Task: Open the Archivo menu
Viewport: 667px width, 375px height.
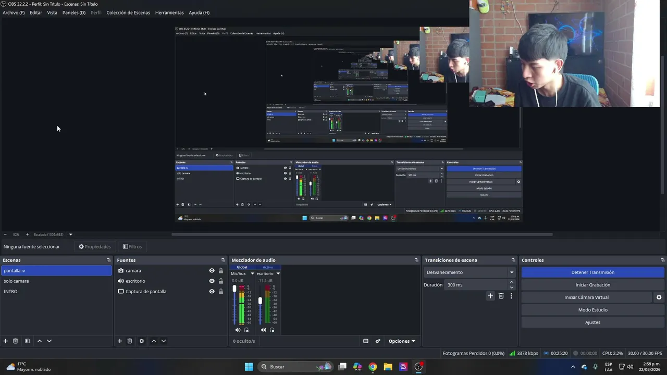Action: [x=14, y=12]
